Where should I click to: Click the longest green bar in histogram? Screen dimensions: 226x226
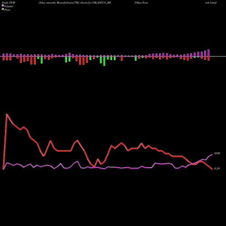tap(104, 61)
